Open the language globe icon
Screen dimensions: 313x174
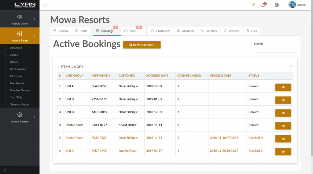[x=277, y=5]
